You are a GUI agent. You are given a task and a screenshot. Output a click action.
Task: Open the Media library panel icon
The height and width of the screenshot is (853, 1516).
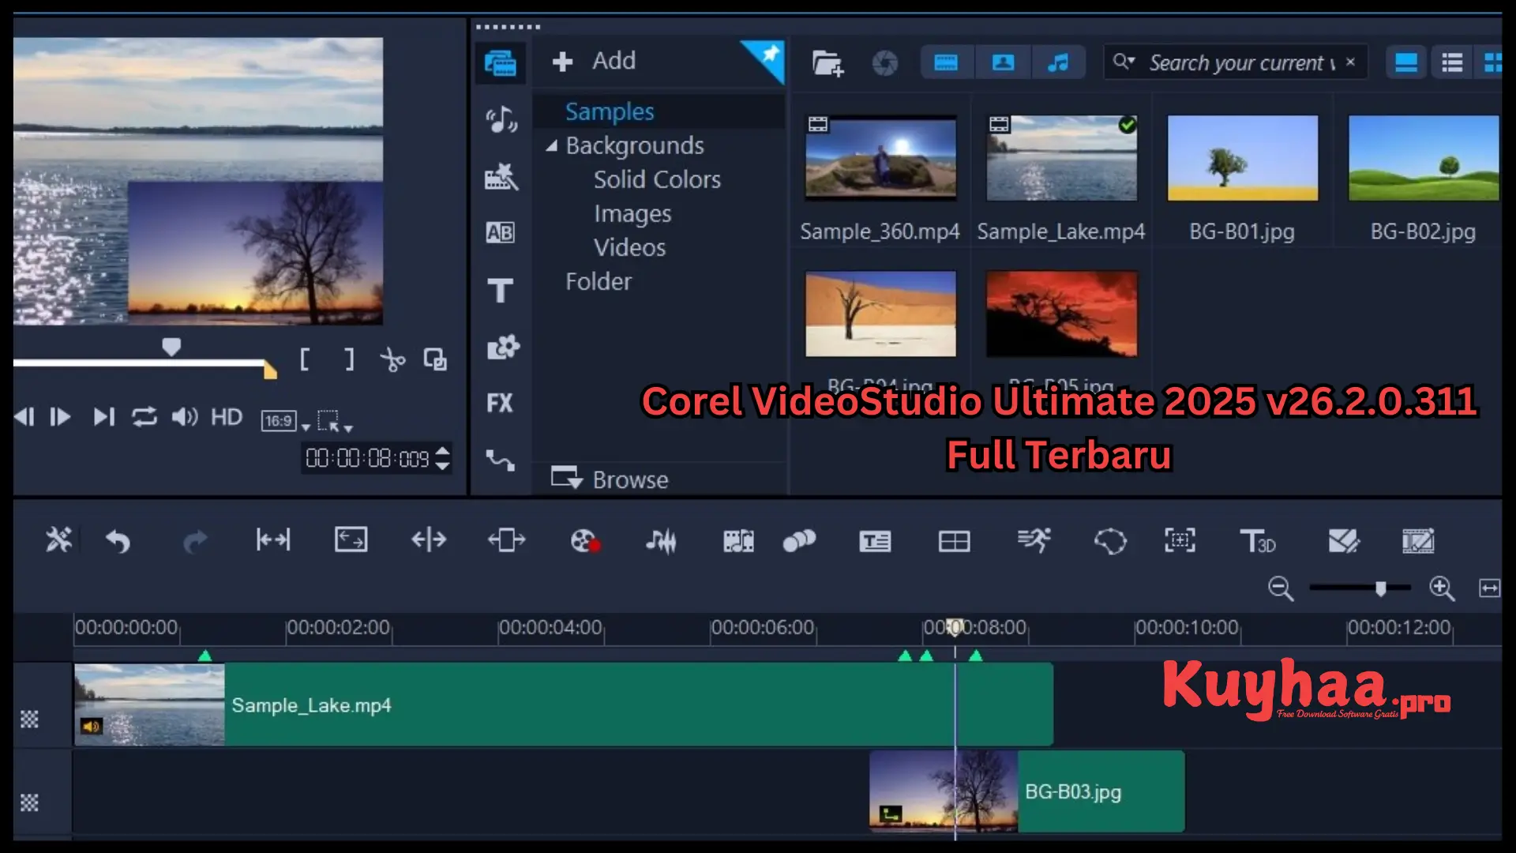501,62
